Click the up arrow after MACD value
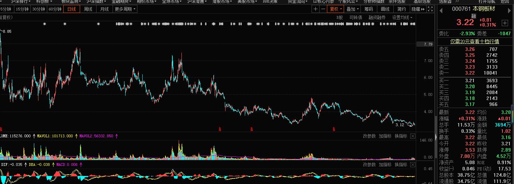The height and width of the screenshot is (184, 514). pyautogui.click(x=81, y=164)
